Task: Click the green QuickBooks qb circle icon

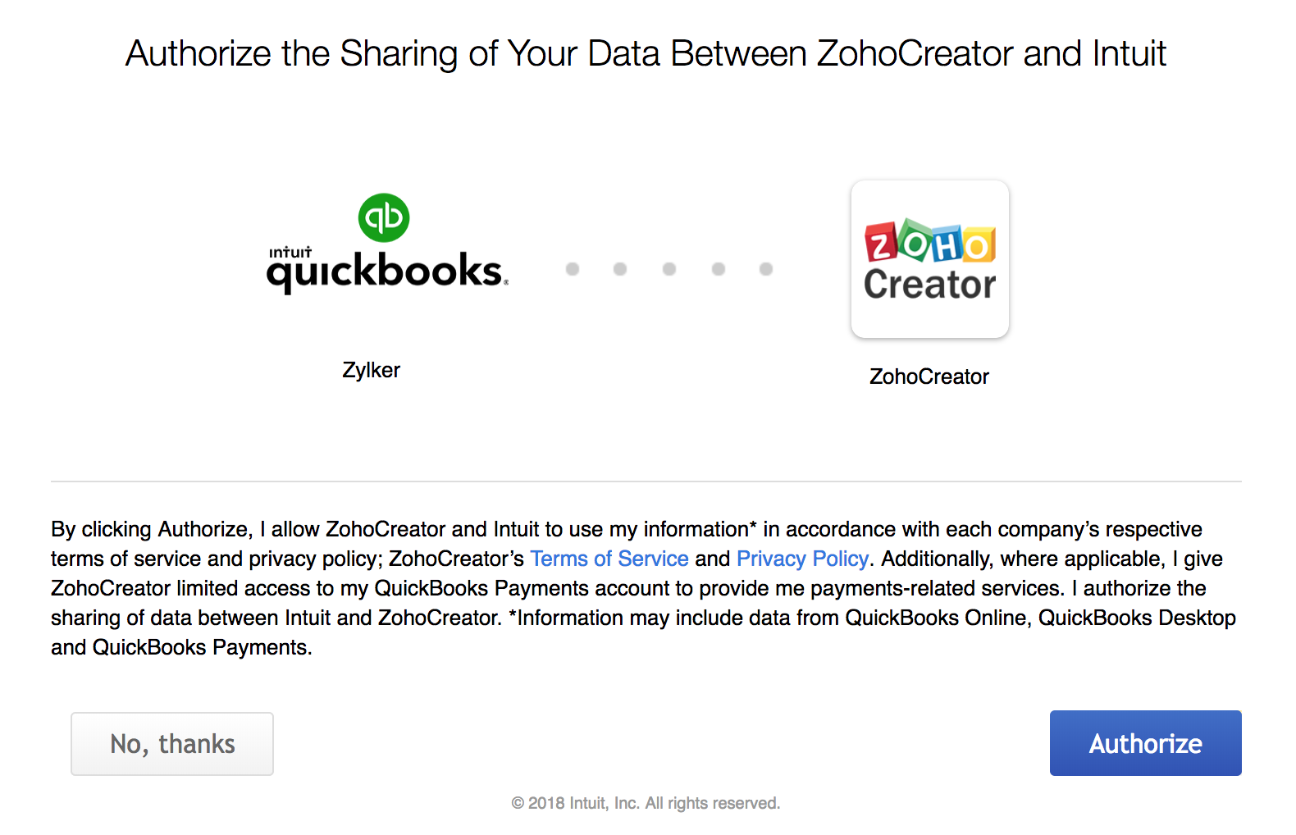Action: [x=384, y=217]
